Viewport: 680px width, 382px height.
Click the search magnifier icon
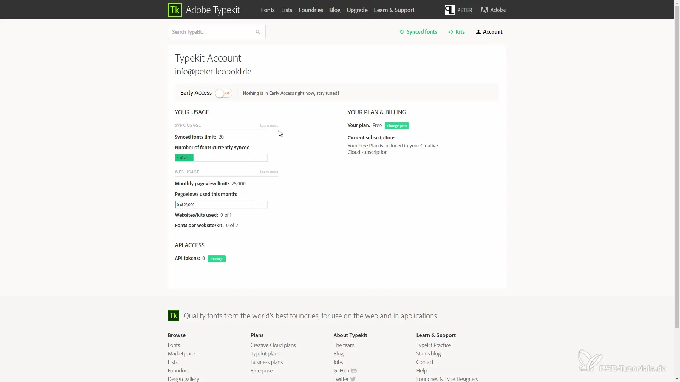pos(258,32)
